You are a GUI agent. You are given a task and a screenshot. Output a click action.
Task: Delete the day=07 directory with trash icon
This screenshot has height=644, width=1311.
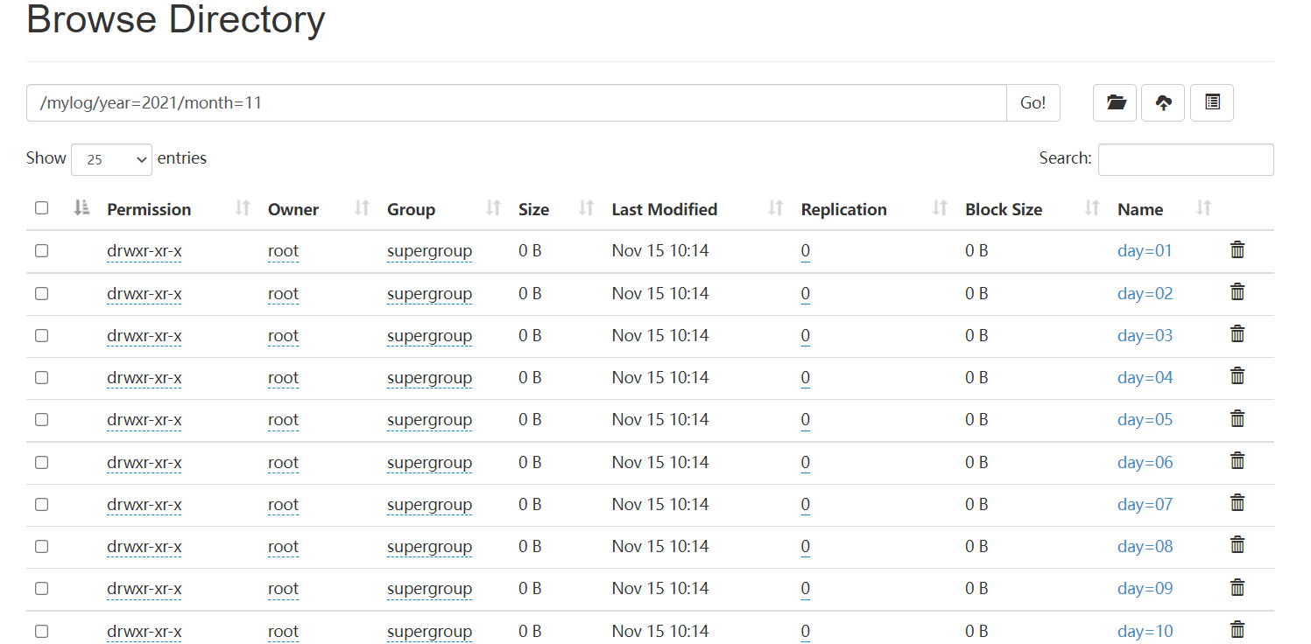pyautogui.click(x=1237, y=503)
